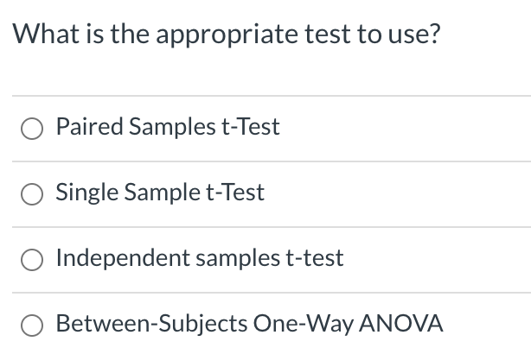Click 't-Test' in the Paired Samples option

pos(251,126)
